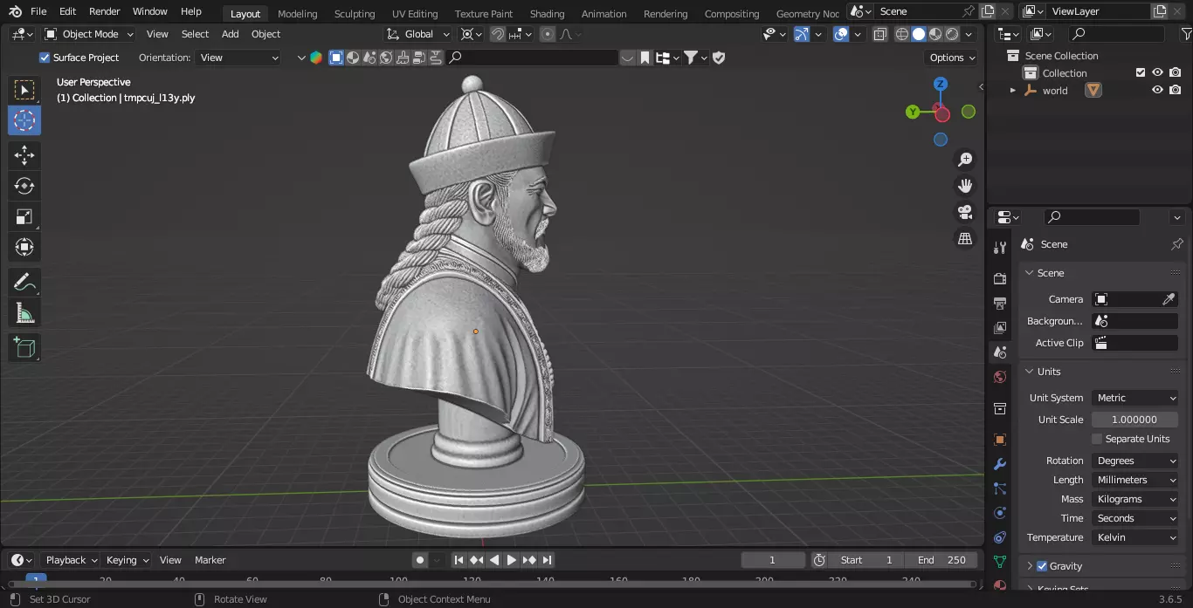Hide Collection in viewport eye icon
The height and width of the screenshot is (608, 1193).
click(1157, 73)
